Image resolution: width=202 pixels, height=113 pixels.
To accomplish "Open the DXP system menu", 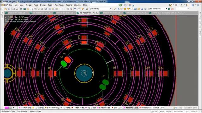I will (x=4, y=5).
